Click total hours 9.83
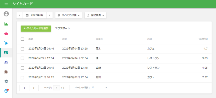The image size is (216, 98). pyautogui.click(x=205, y=58)
